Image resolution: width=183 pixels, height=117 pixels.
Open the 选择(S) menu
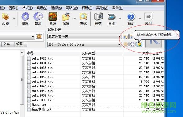56,8
